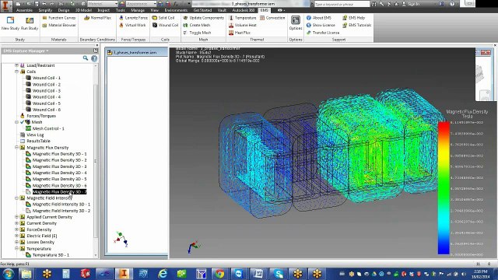The image size is (498, 280).
Task: Expand the Losses Density folder
Action: pyautogui.click(x=16, y=242)
